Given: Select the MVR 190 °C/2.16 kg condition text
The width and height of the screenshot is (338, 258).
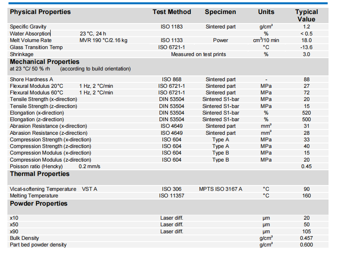Looking at the screenshot, I should (103, 40).
